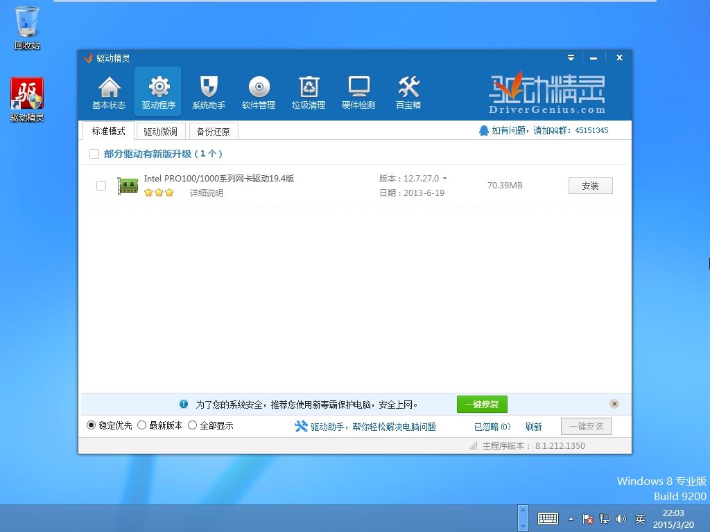Click the green 一键修复 button

482,404
